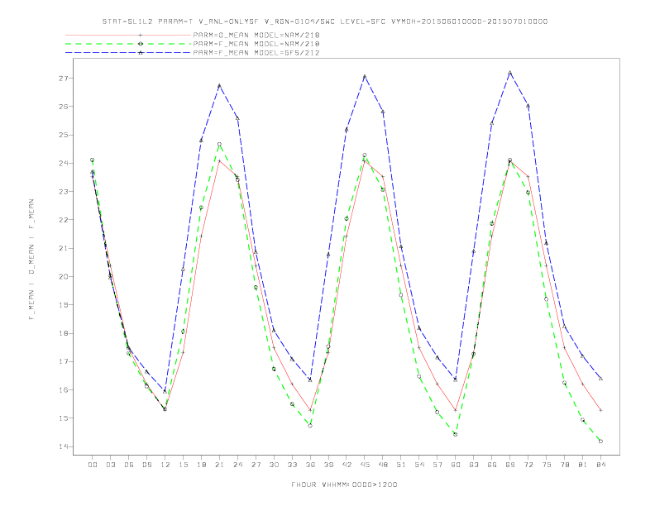Viewport: 655px width, 506px height.
Task: Click x-axis tick label 63
Action: 474,465
